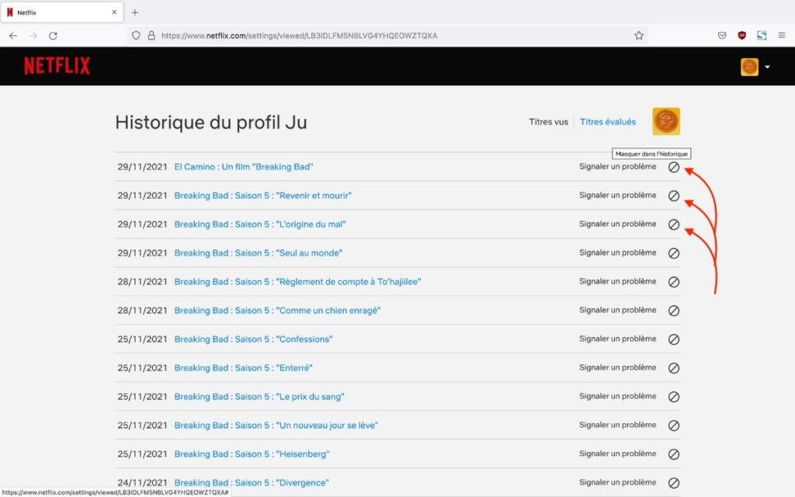This screenshot has height=497, width=795.
Task: Hide "Un nouveau jour se lève" from history
Action: click(x=673, y=426)
